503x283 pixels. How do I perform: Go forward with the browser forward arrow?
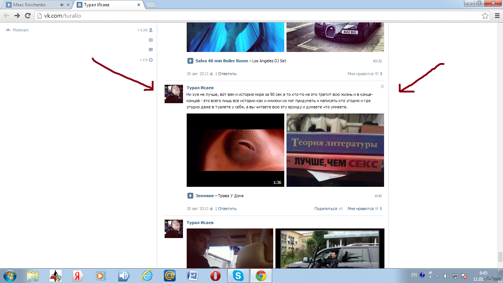pos(17,15)
